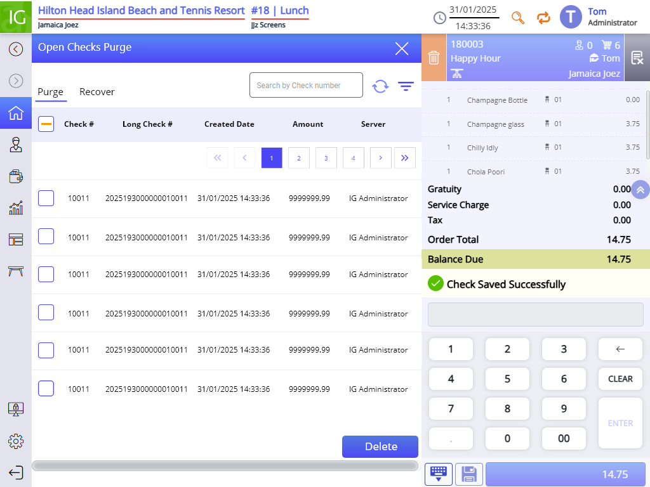Open the filter icon in purge panel
The image size is (650, 487).
coord(406,86)
